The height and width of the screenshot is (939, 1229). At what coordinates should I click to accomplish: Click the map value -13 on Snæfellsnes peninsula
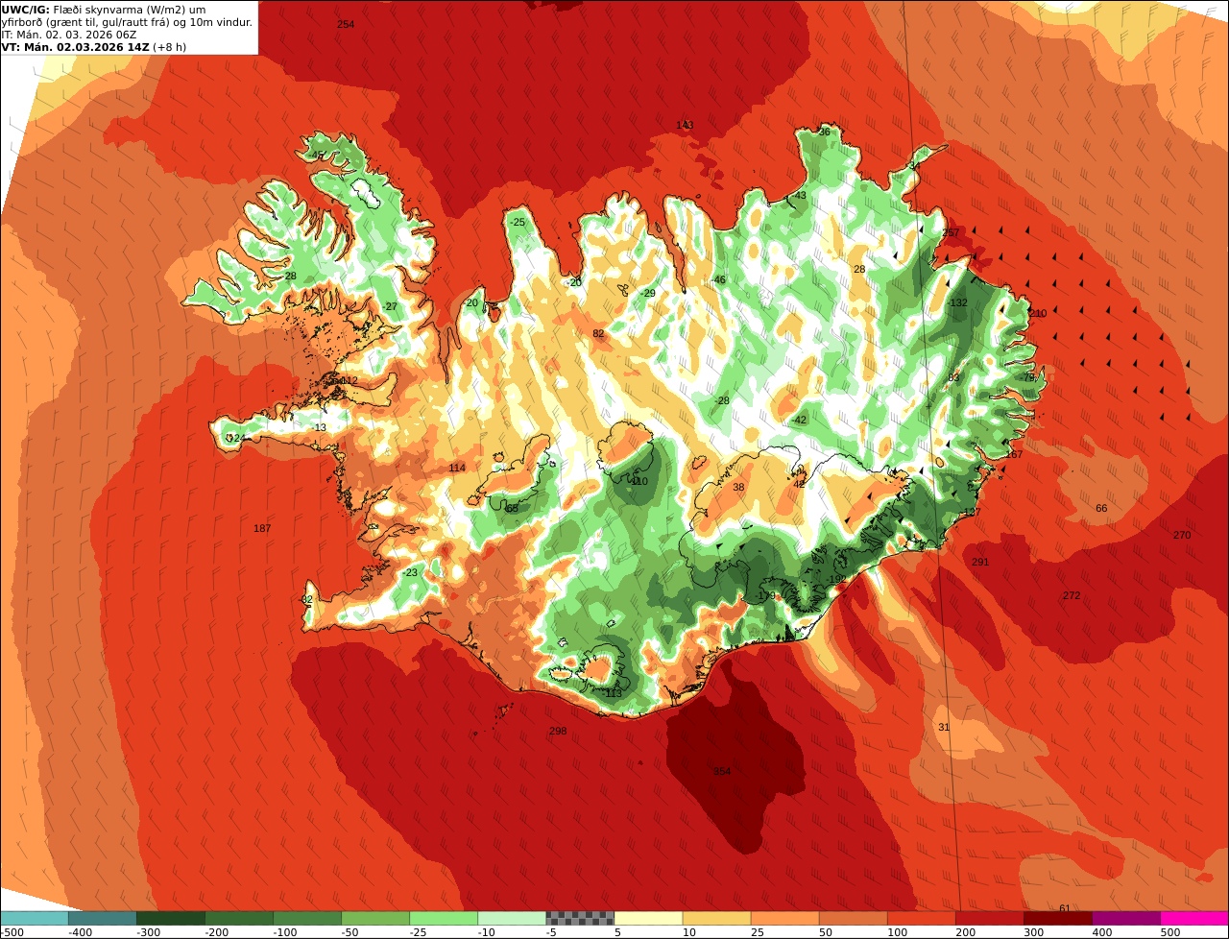click(319, 427)
